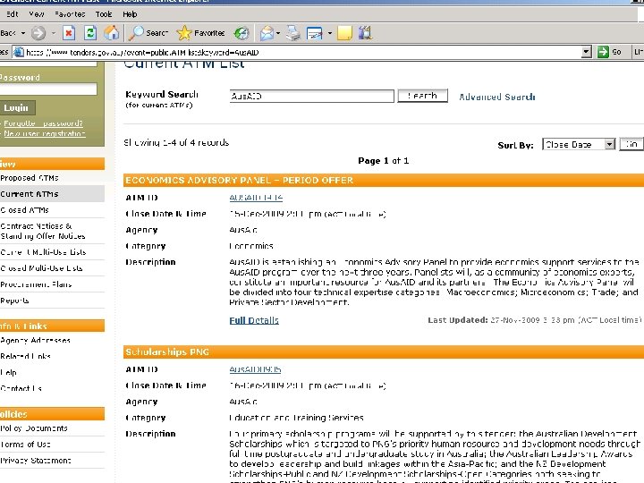
Task: Click the Go button next to Sort By
Action: [631, 144]
